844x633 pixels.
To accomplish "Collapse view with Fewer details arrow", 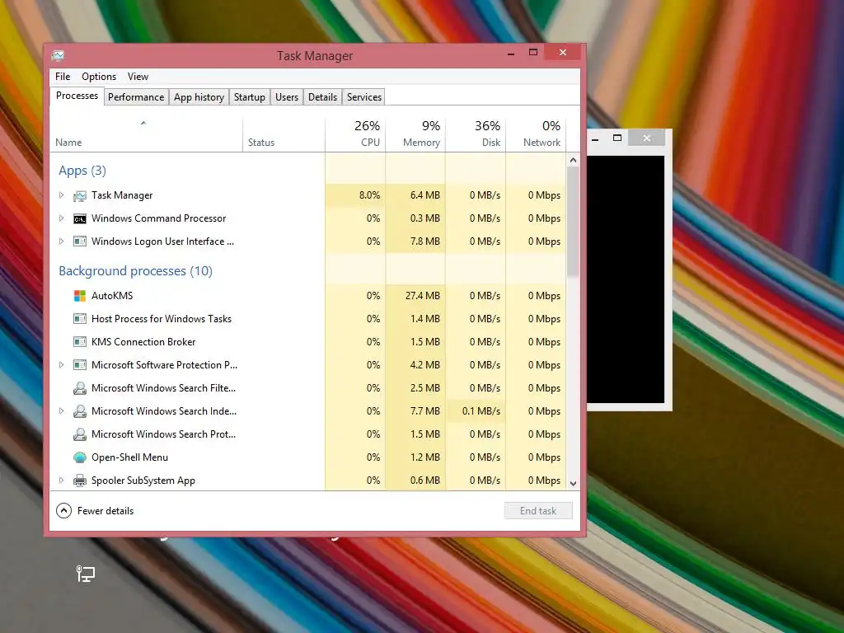I will tap(63, 511).
